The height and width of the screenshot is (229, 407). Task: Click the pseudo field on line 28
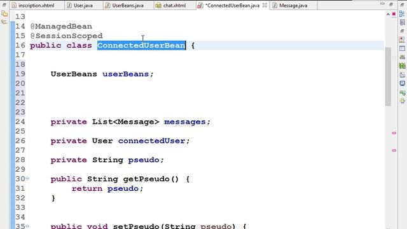pyautogui.click(x=144, y=160)
